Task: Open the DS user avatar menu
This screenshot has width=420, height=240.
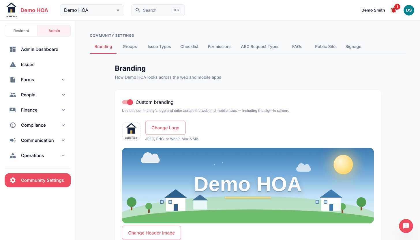Action: click(x=409, y=10)
